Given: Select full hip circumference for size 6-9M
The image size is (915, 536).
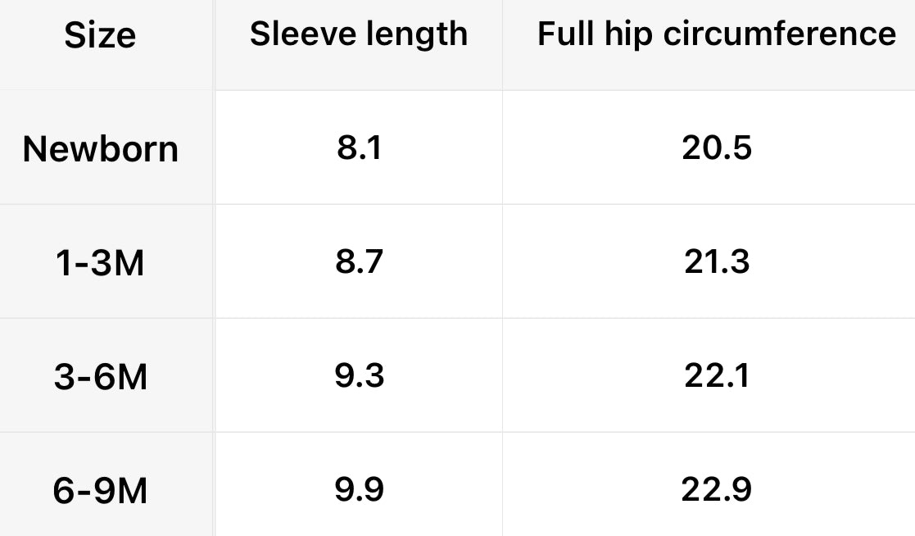Looking at the screenshot, I should click(716, 490).
